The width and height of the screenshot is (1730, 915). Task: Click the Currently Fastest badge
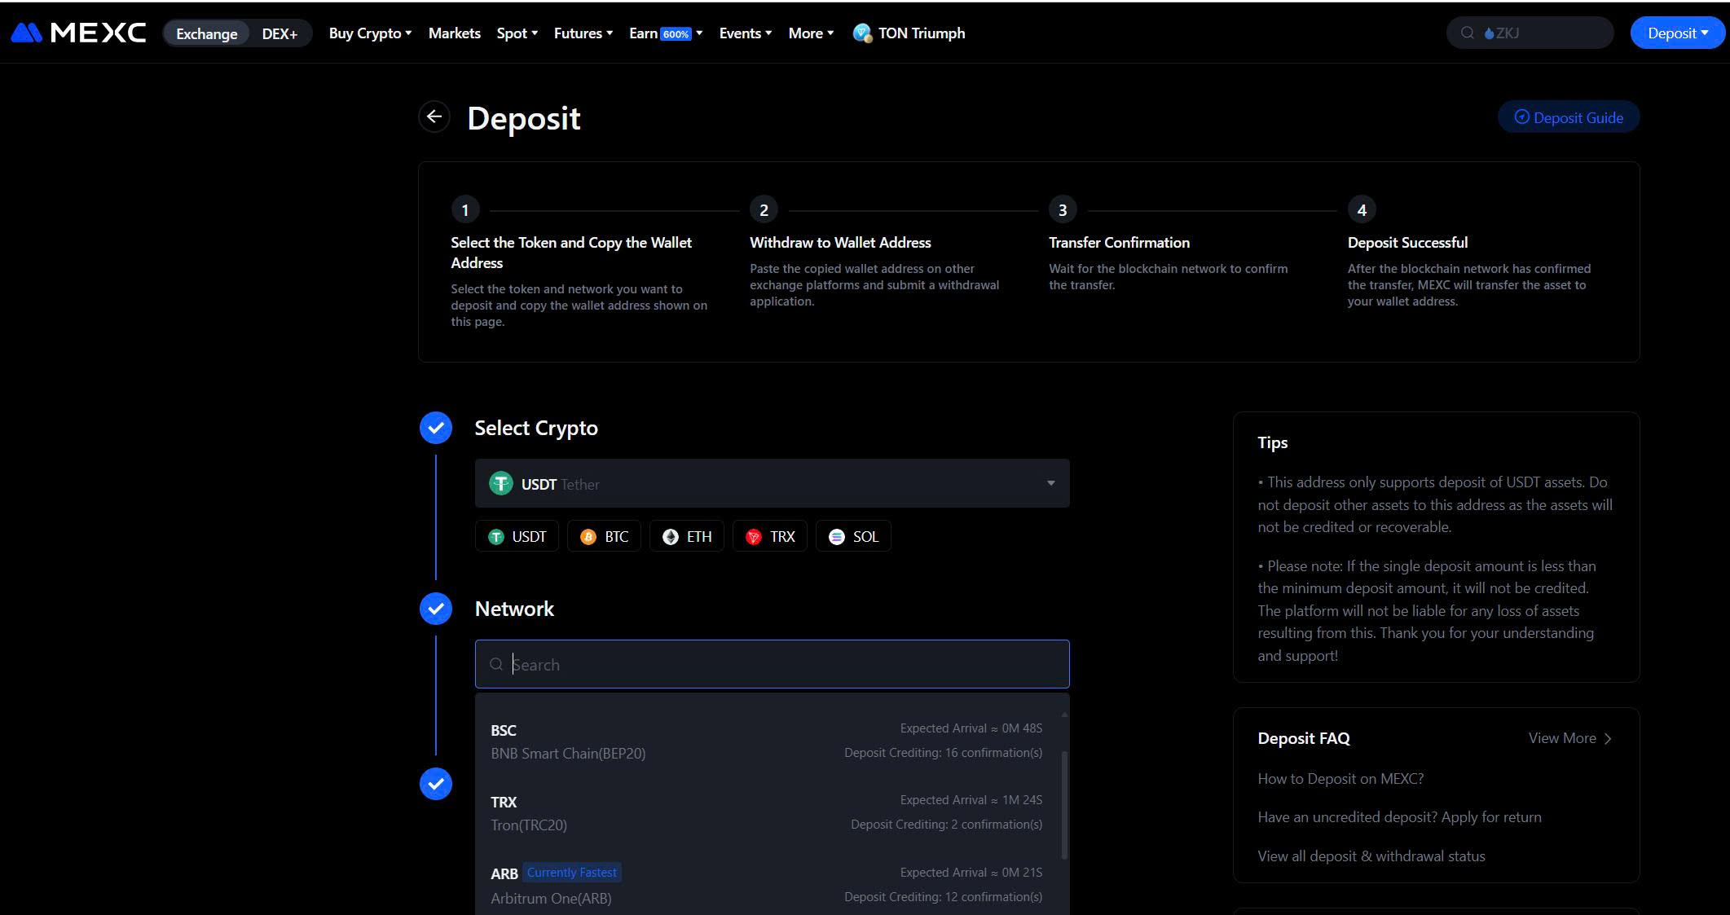point(571,873)
